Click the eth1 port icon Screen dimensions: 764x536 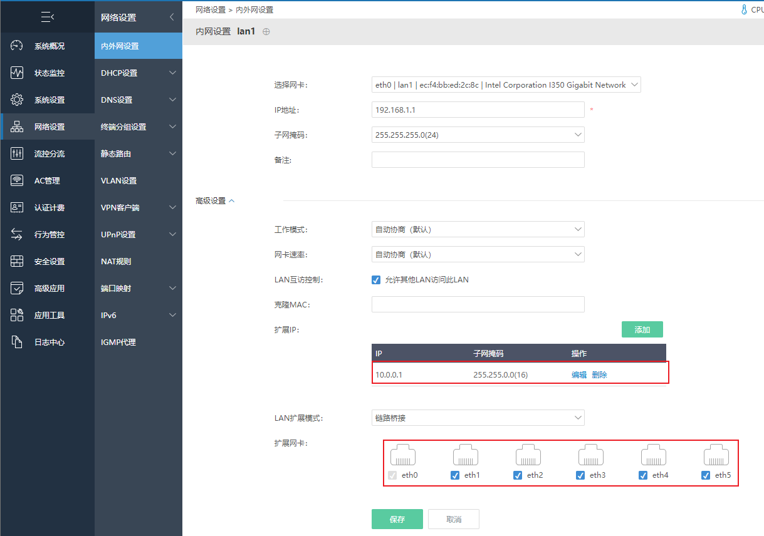coord(465,455)
